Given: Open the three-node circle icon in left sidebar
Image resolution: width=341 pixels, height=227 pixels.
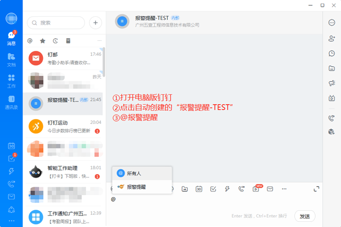Looking at the screenshot, I should [12, 210].
